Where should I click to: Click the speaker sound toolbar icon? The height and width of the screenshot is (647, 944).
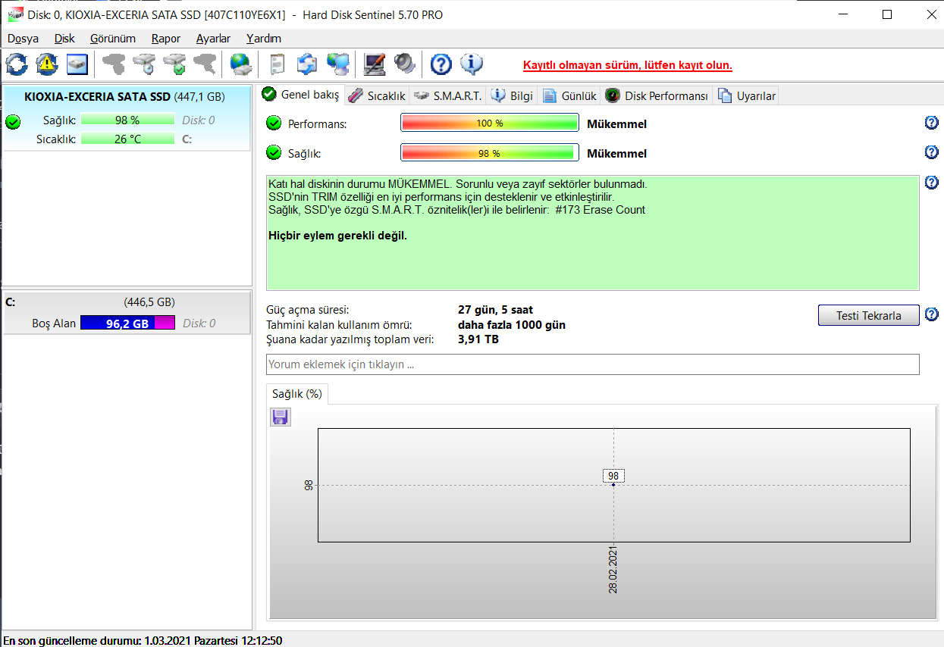(x=405, y=64)
